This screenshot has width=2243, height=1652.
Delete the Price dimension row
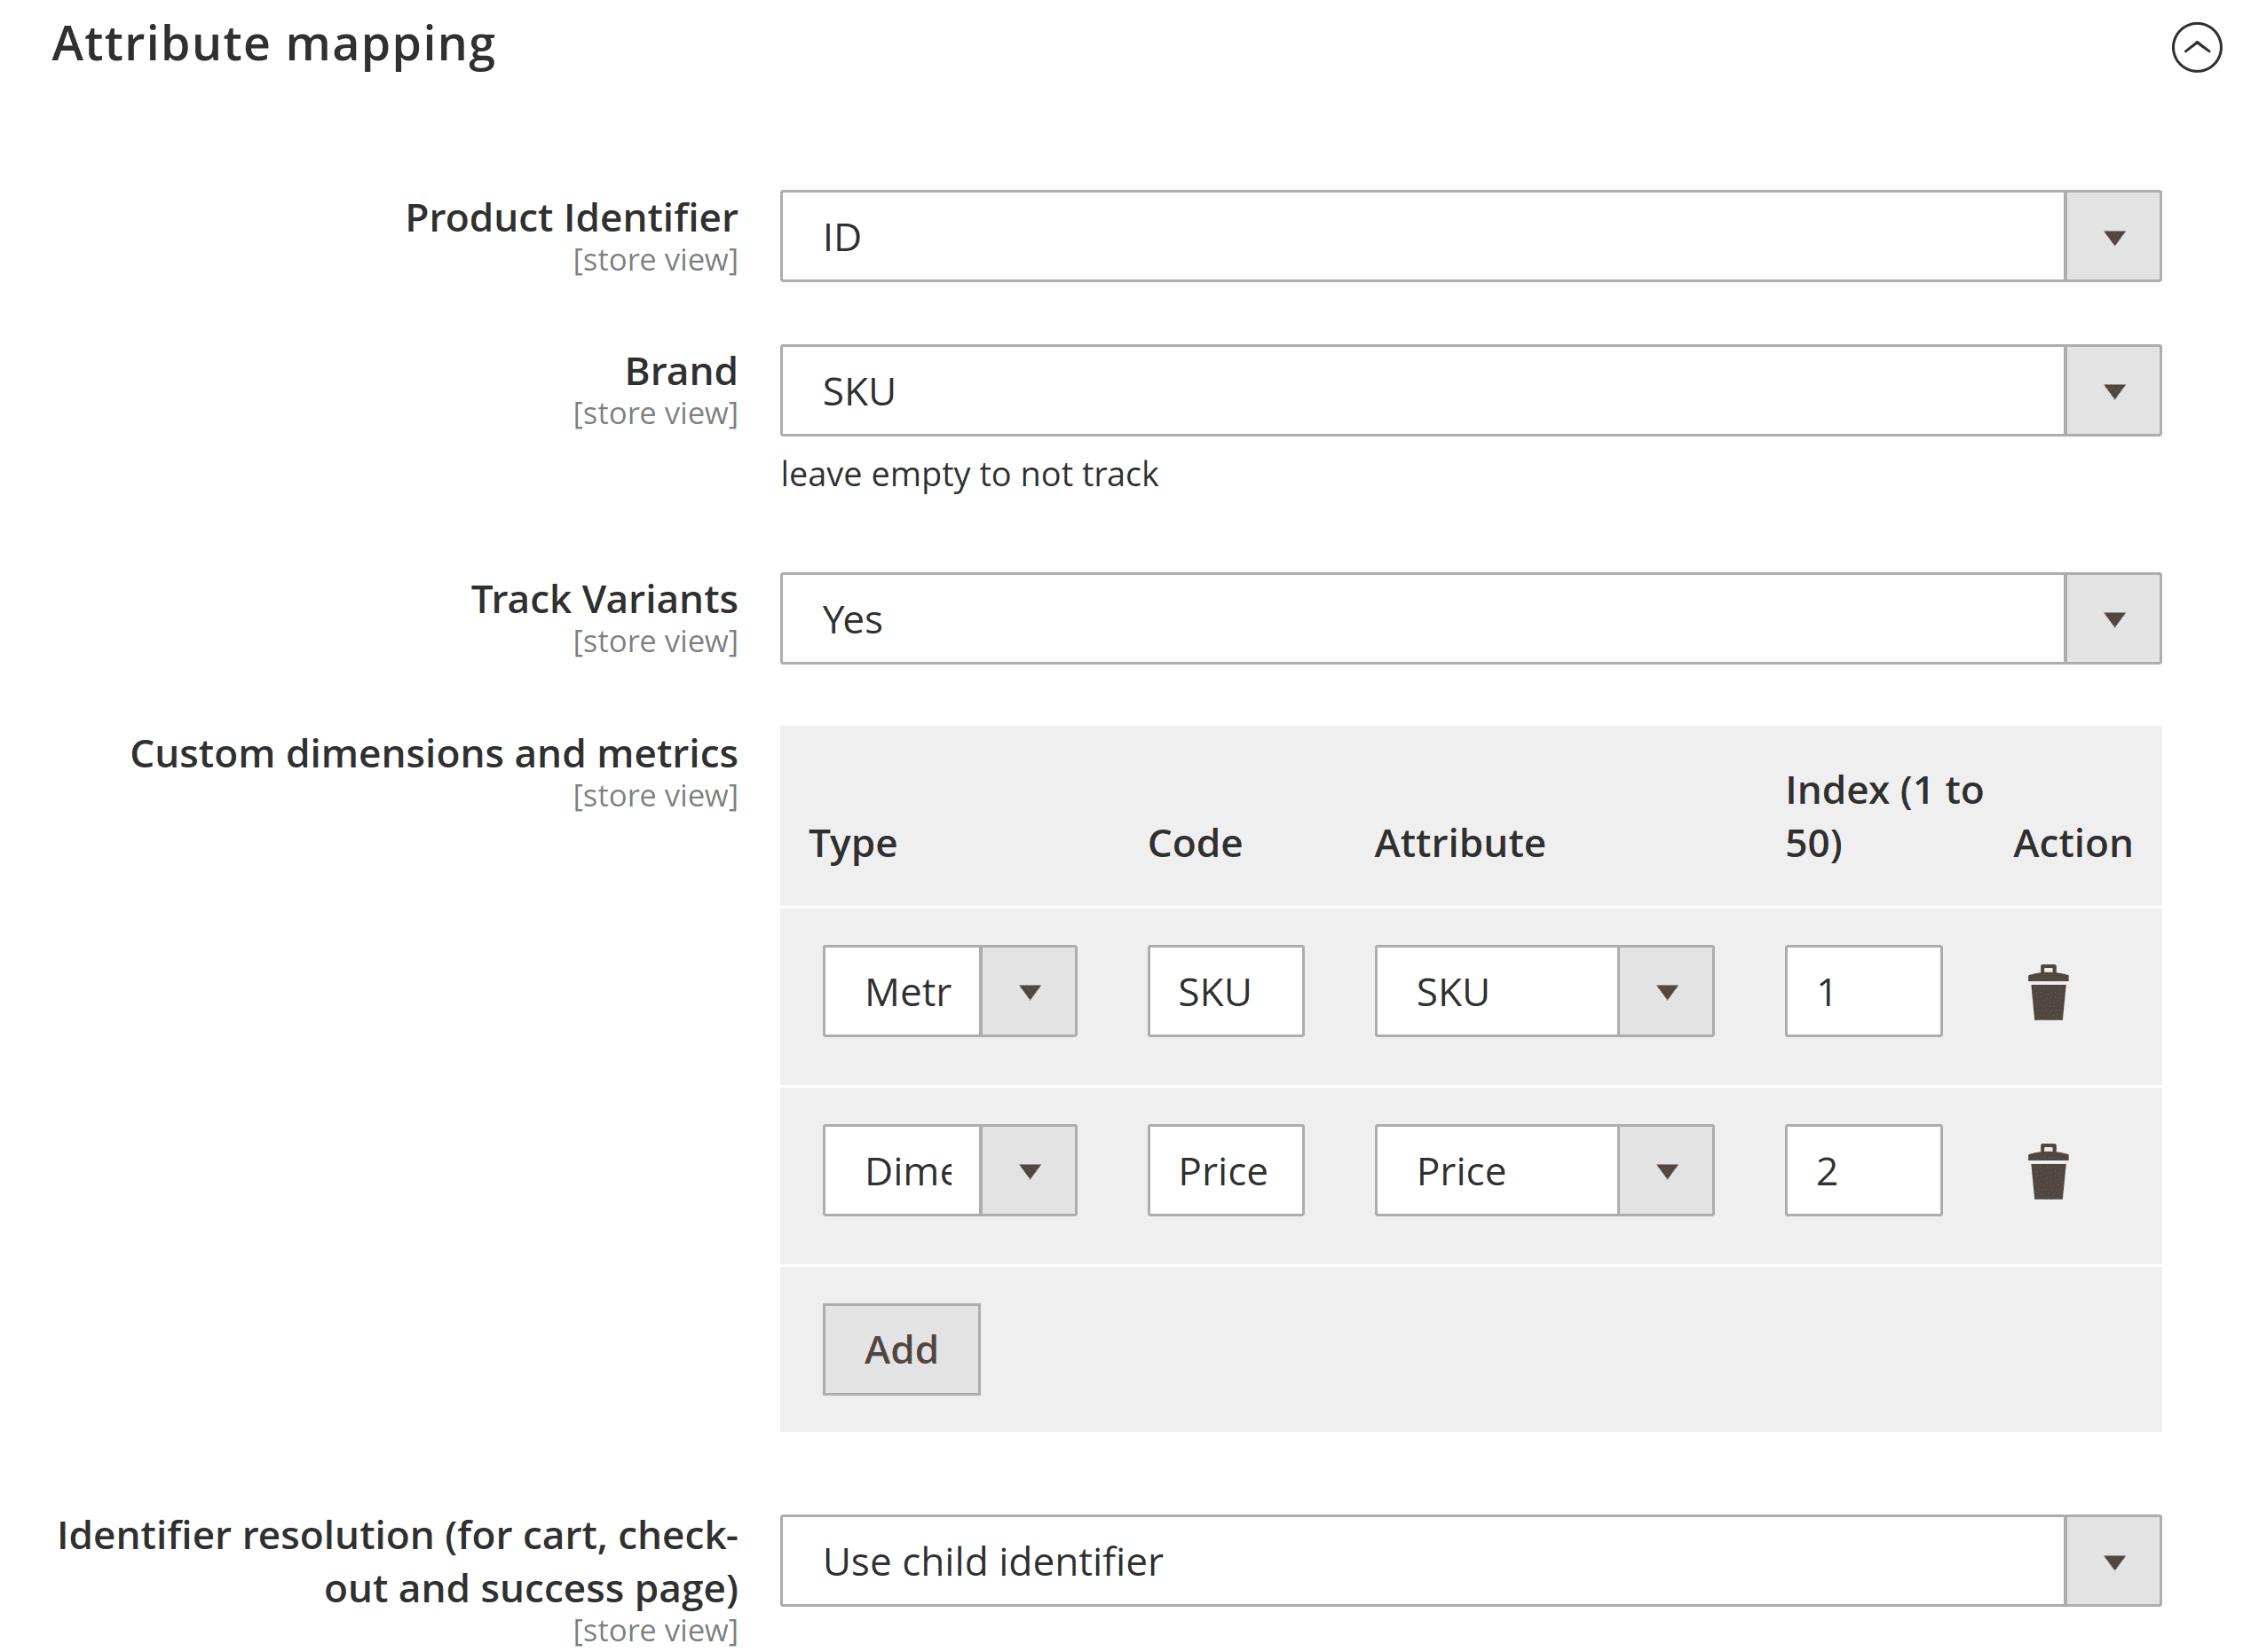pyautogui.click(x=2047, y=1170)
